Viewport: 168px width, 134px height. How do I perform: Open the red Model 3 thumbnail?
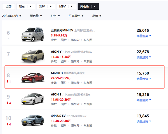(32, 77)
